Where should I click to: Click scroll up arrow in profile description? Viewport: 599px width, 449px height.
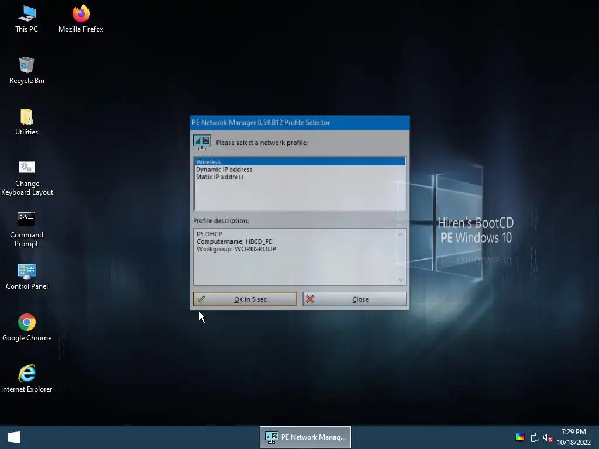(x=400, y=234)
